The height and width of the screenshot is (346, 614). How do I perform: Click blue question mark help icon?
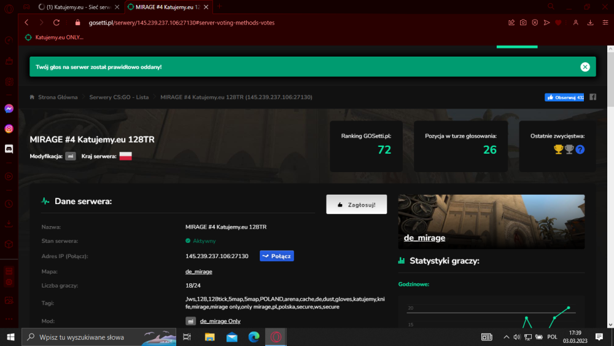tap(580, 149)
